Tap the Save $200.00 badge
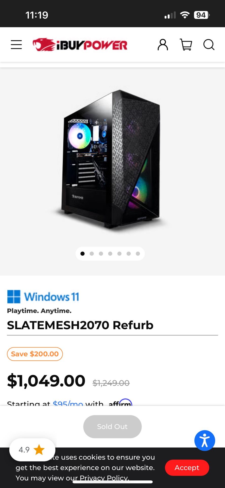The height and width of the screenshot is (488, 225). pos(35,354)
